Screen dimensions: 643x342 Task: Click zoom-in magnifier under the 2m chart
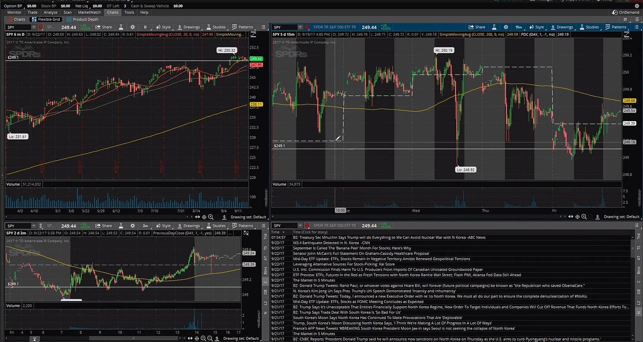tap(203, 338)
